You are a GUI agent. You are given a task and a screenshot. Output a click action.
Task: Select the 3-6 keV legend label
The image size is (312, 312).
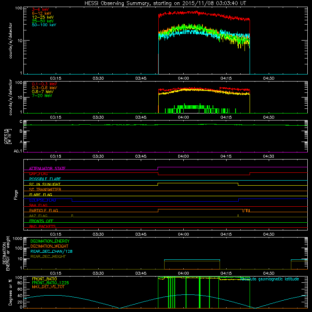40,9
